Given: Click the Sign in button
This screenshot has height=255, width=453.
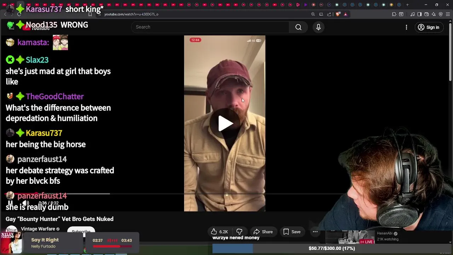Looking at the screenshot, I should [x=428, y=27].
